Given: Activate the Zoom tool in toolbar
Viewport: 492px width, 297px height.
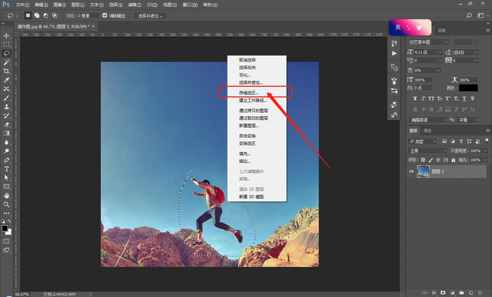Looking at the screenshot, I should tap(7, 204).
